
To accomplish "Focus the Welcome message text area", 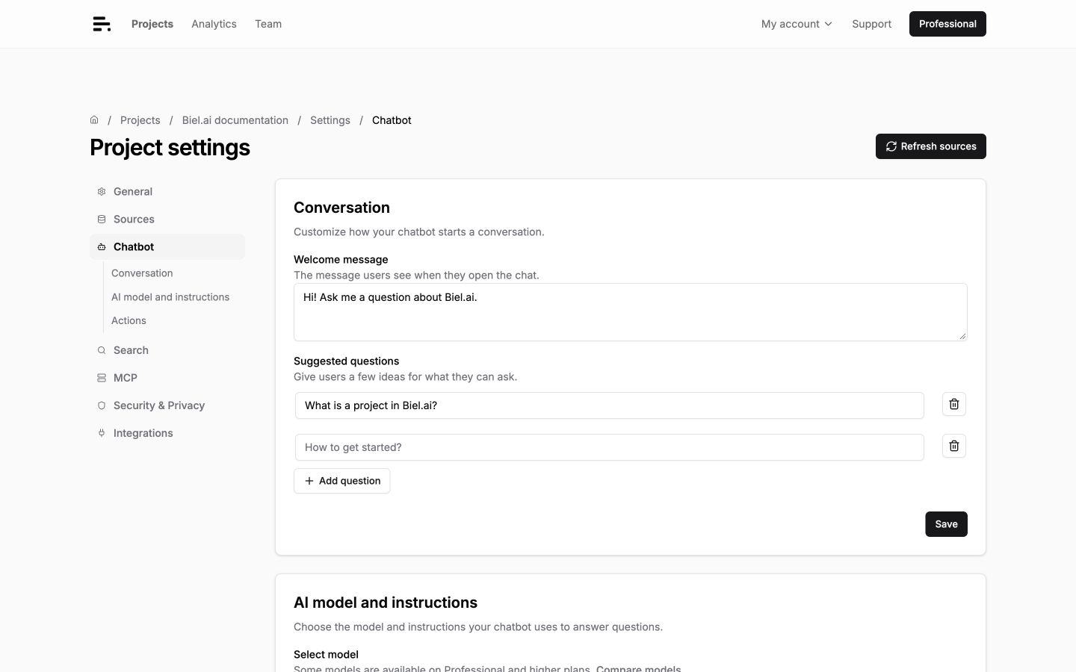I will click(631, 312).
